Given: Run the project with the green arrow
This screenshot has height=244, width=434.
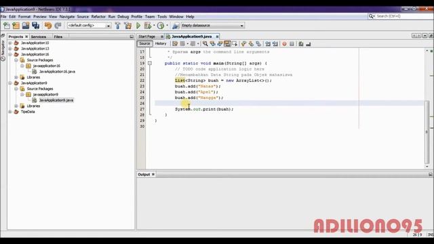Looking at the screenshot, I should (x=138, y=26).
